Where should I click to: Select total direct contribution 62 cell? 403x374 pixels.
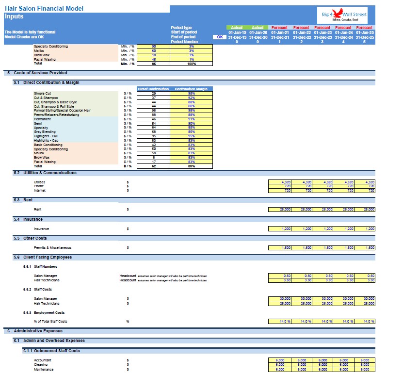click(x=153, y=166)
